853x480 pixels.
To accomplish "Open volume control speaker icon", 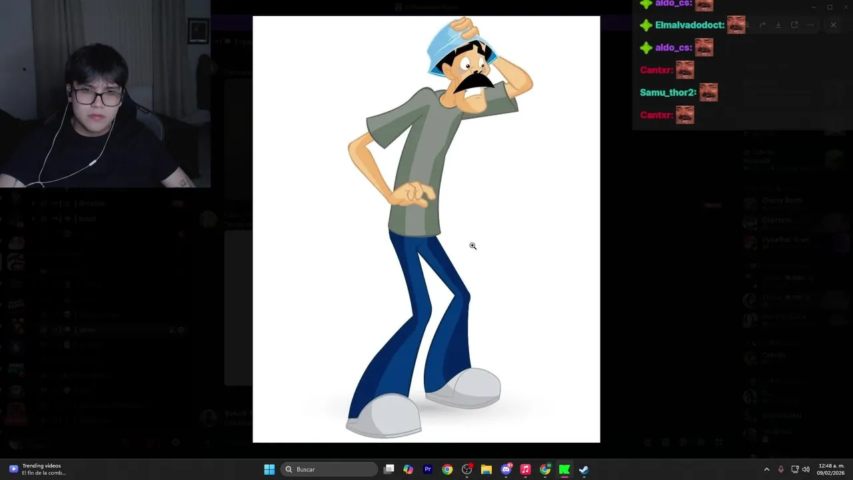I will point(806,469).
